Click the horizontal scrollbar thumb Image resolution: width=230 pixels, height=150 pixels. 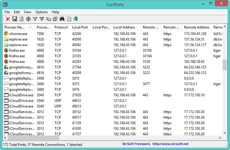33,138
